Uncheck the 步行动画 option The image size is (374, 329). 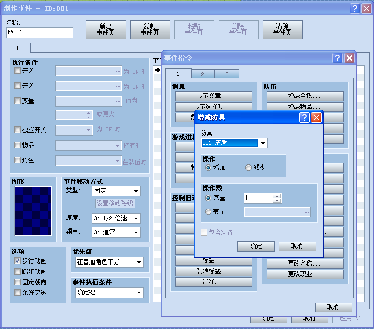[17, 261]
